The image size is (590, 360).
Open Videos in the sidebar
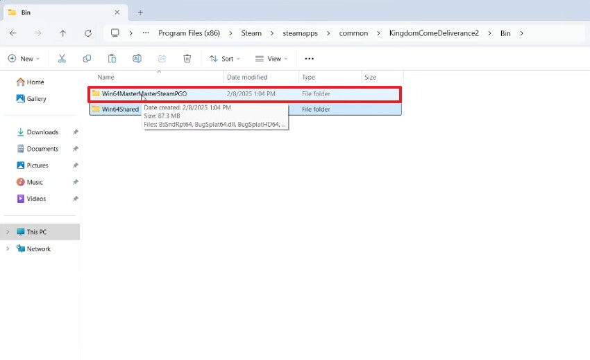pos(31,199)
